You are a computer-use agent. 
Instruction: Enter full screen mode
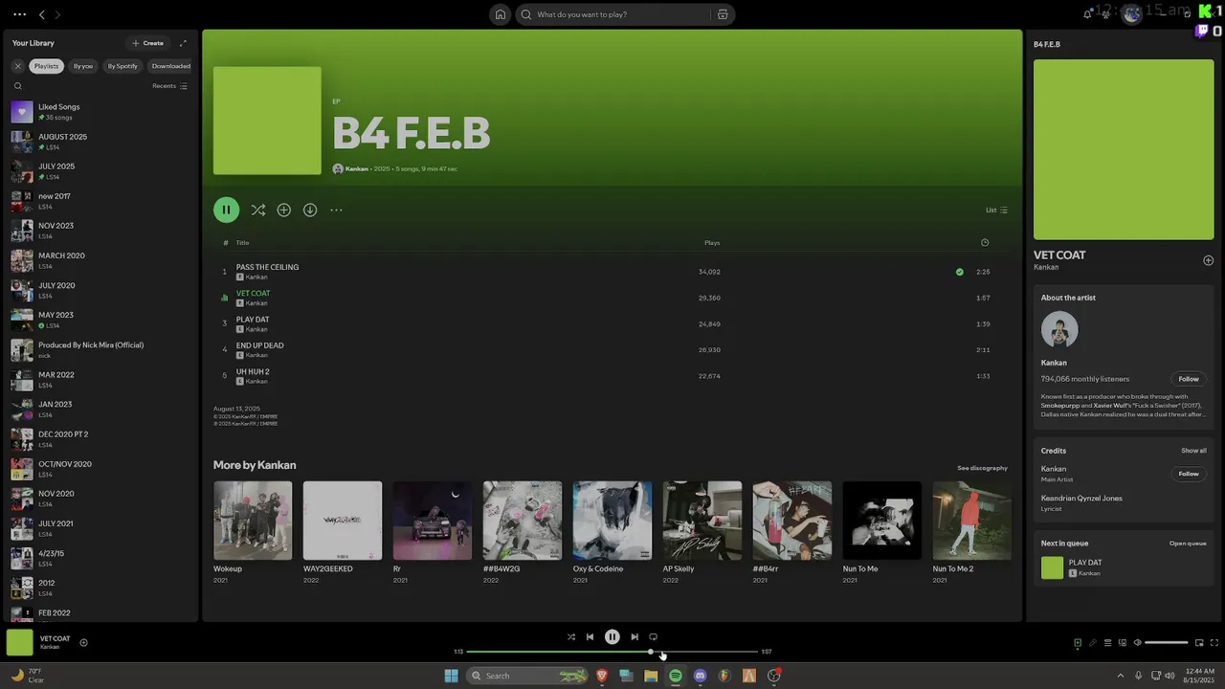pyautogui.click(x=1214, y=643)
